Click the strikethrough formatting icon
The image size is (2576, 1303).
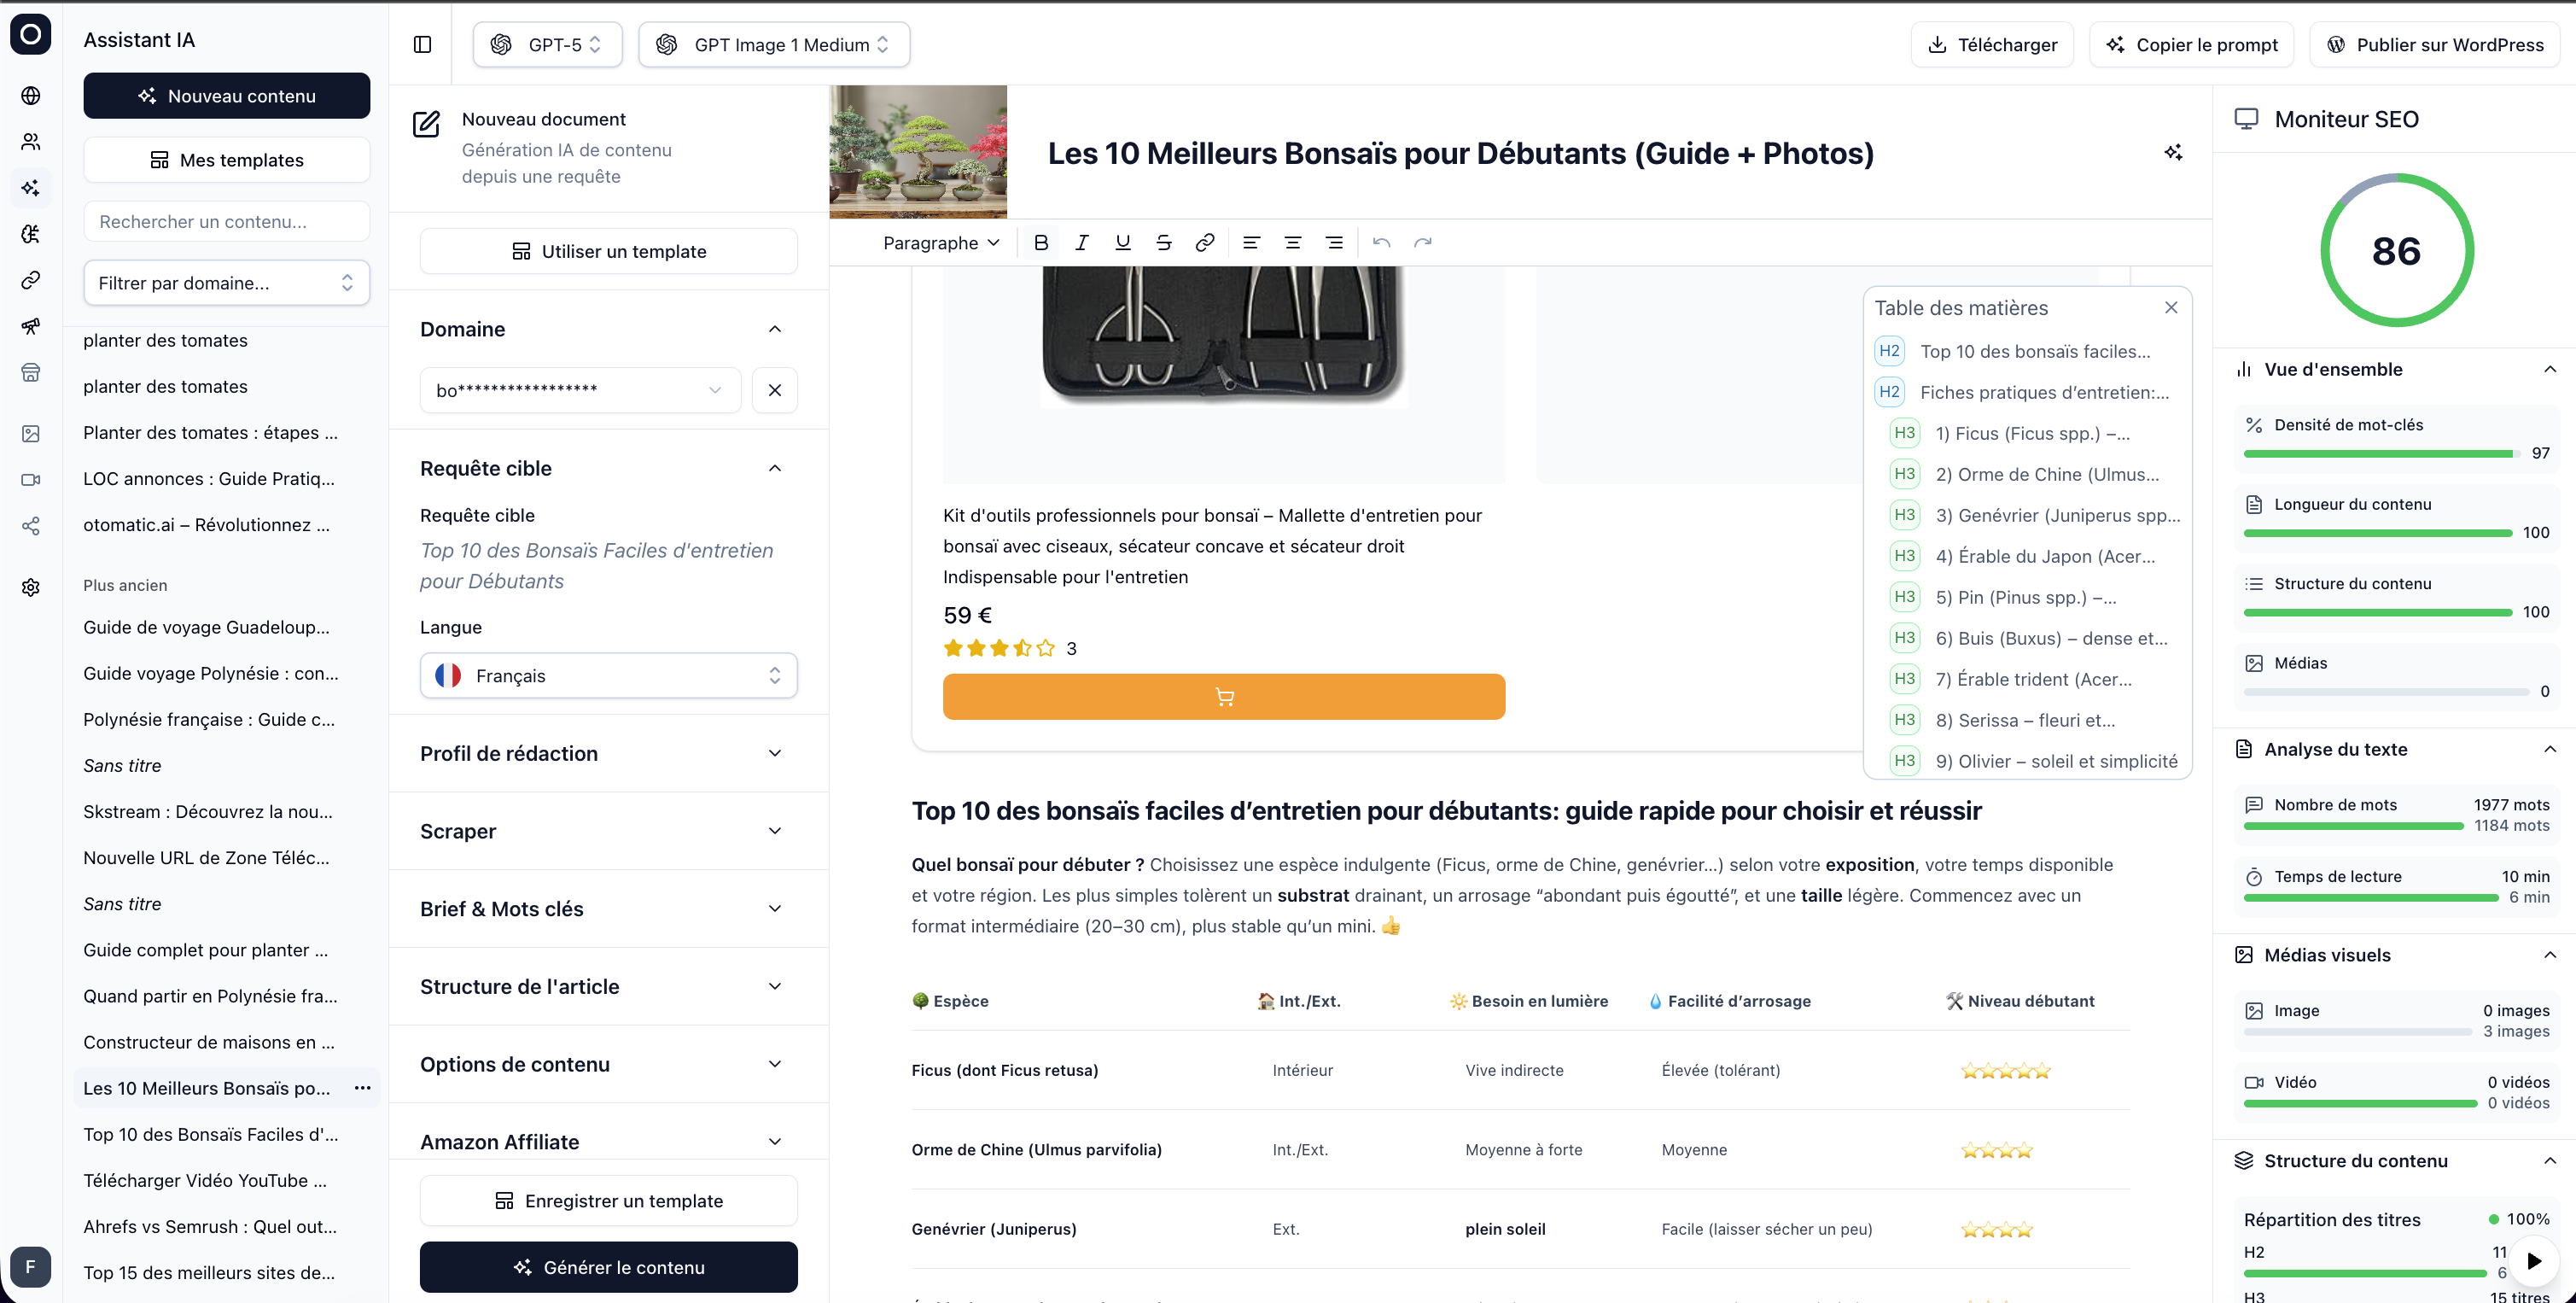tap(1163, 242)
